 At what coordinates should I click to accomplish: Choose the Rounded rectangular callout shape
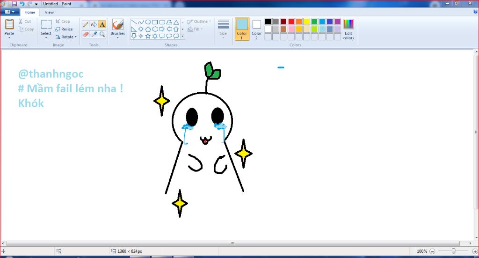point(162,36)
